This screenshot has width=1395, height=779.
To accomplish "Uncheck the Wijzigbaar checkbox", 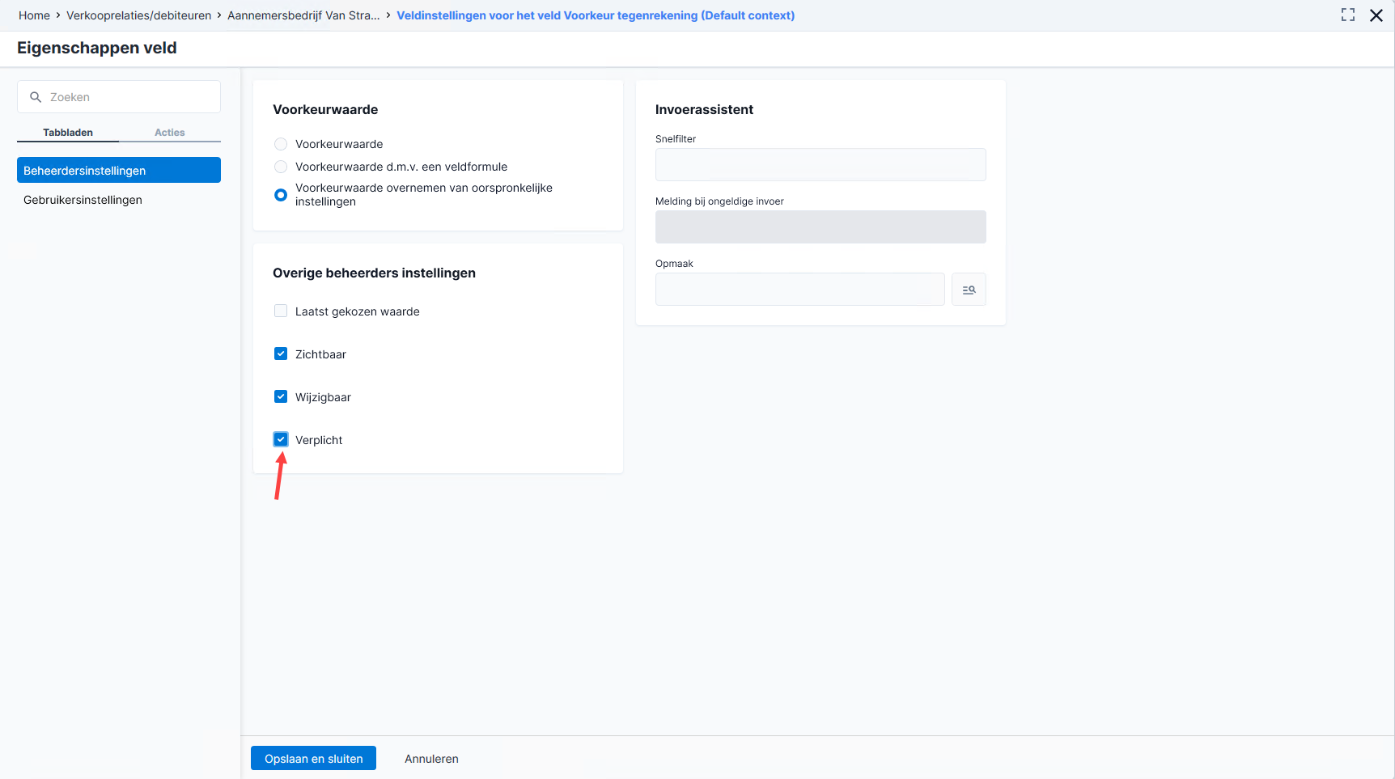I will (x=281, y=396).
